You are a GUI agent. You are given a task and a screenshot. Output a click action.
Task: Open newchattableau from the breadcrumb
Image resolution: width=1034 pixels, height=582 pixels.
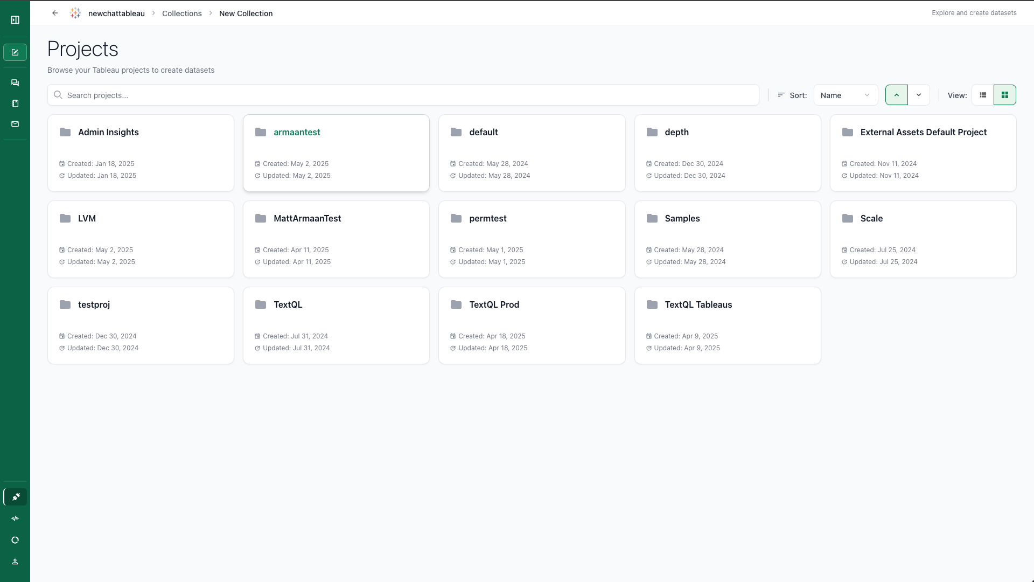tap(116, 13)
